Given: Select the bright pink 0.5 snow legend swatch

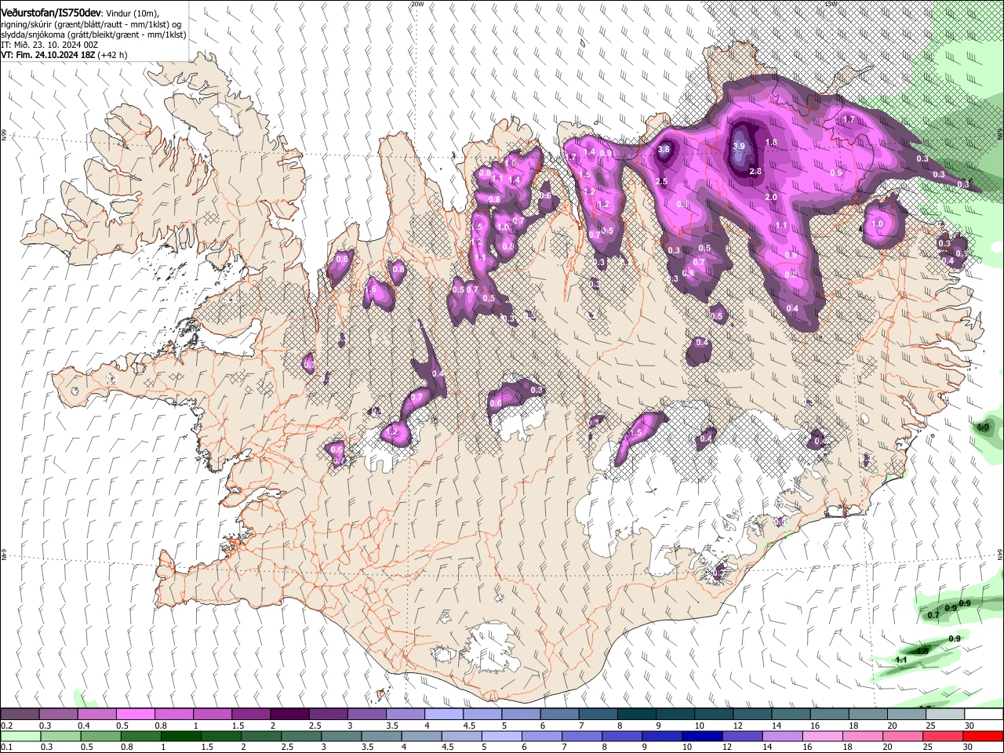Looking at the screenshot, I should (x=135, y=715).
